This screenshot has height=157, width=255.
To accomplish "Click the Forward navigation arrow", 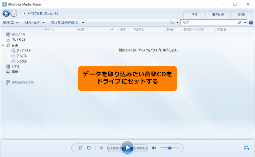I will pos(14,13).
